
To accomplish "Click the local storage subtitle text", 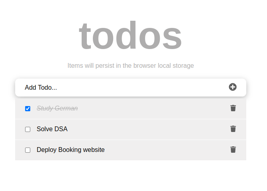I will 131,66.
